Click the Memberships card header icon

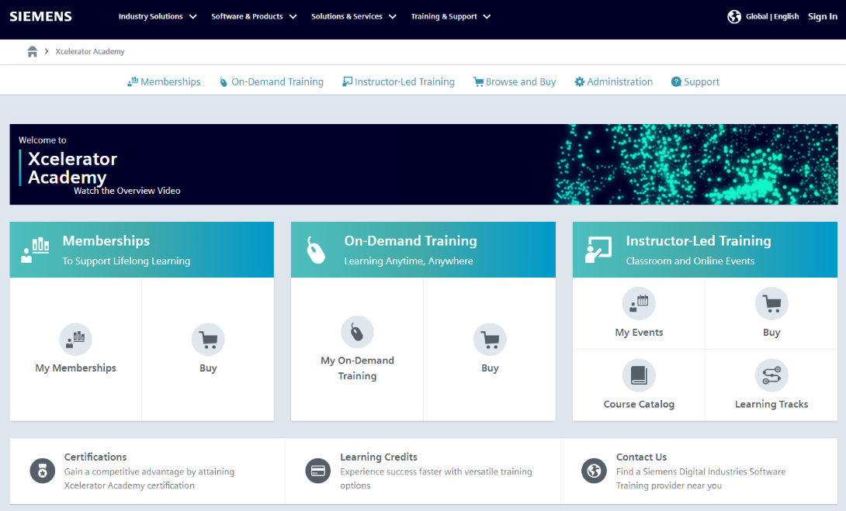[x=35, y=250]
